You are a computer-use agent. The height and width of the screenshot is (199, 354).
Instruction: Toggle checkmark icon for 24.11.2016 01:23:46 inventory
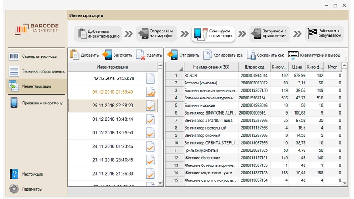151,146
